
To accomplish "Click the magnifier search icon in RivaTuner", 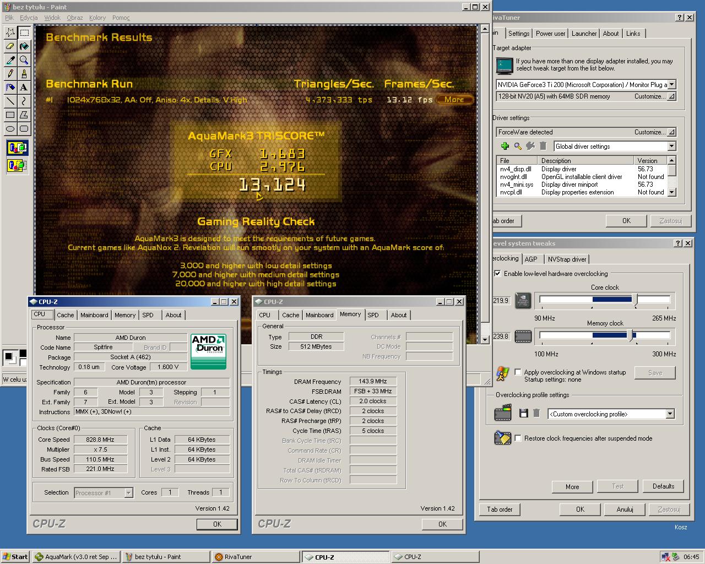I will coord(518,146).
